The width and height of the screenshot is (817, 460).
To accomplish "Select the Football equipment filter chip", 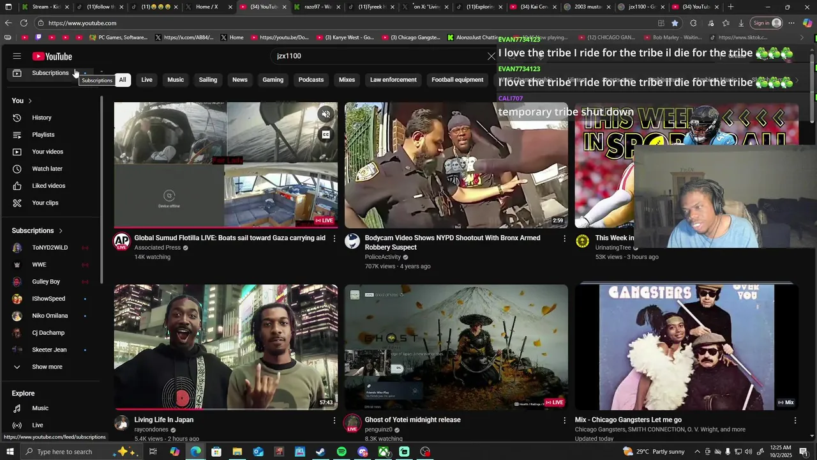I will coord(457,80).
